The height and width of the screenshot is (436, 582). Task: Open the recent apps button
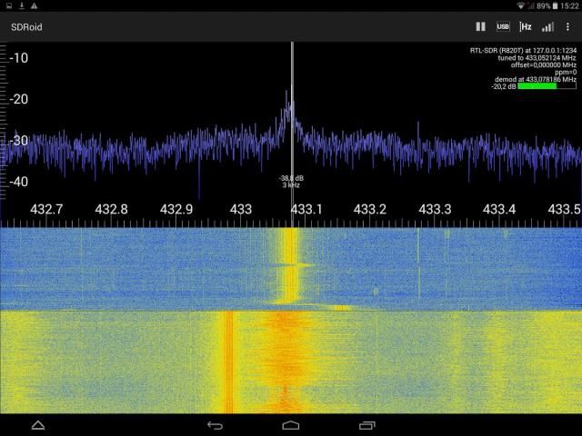(366, 425)
